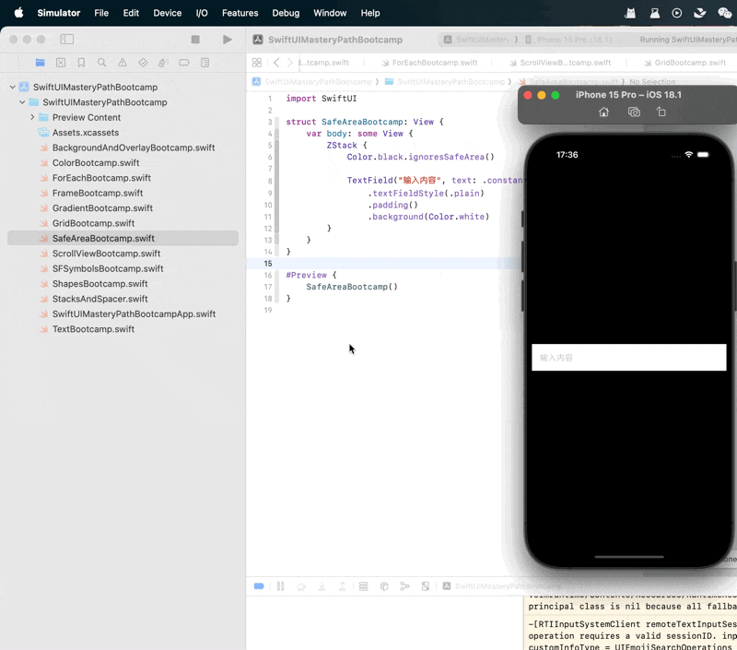Viewport: 737px width, 650px height.
Task: Open the Features menu
Action: [240, 13]
